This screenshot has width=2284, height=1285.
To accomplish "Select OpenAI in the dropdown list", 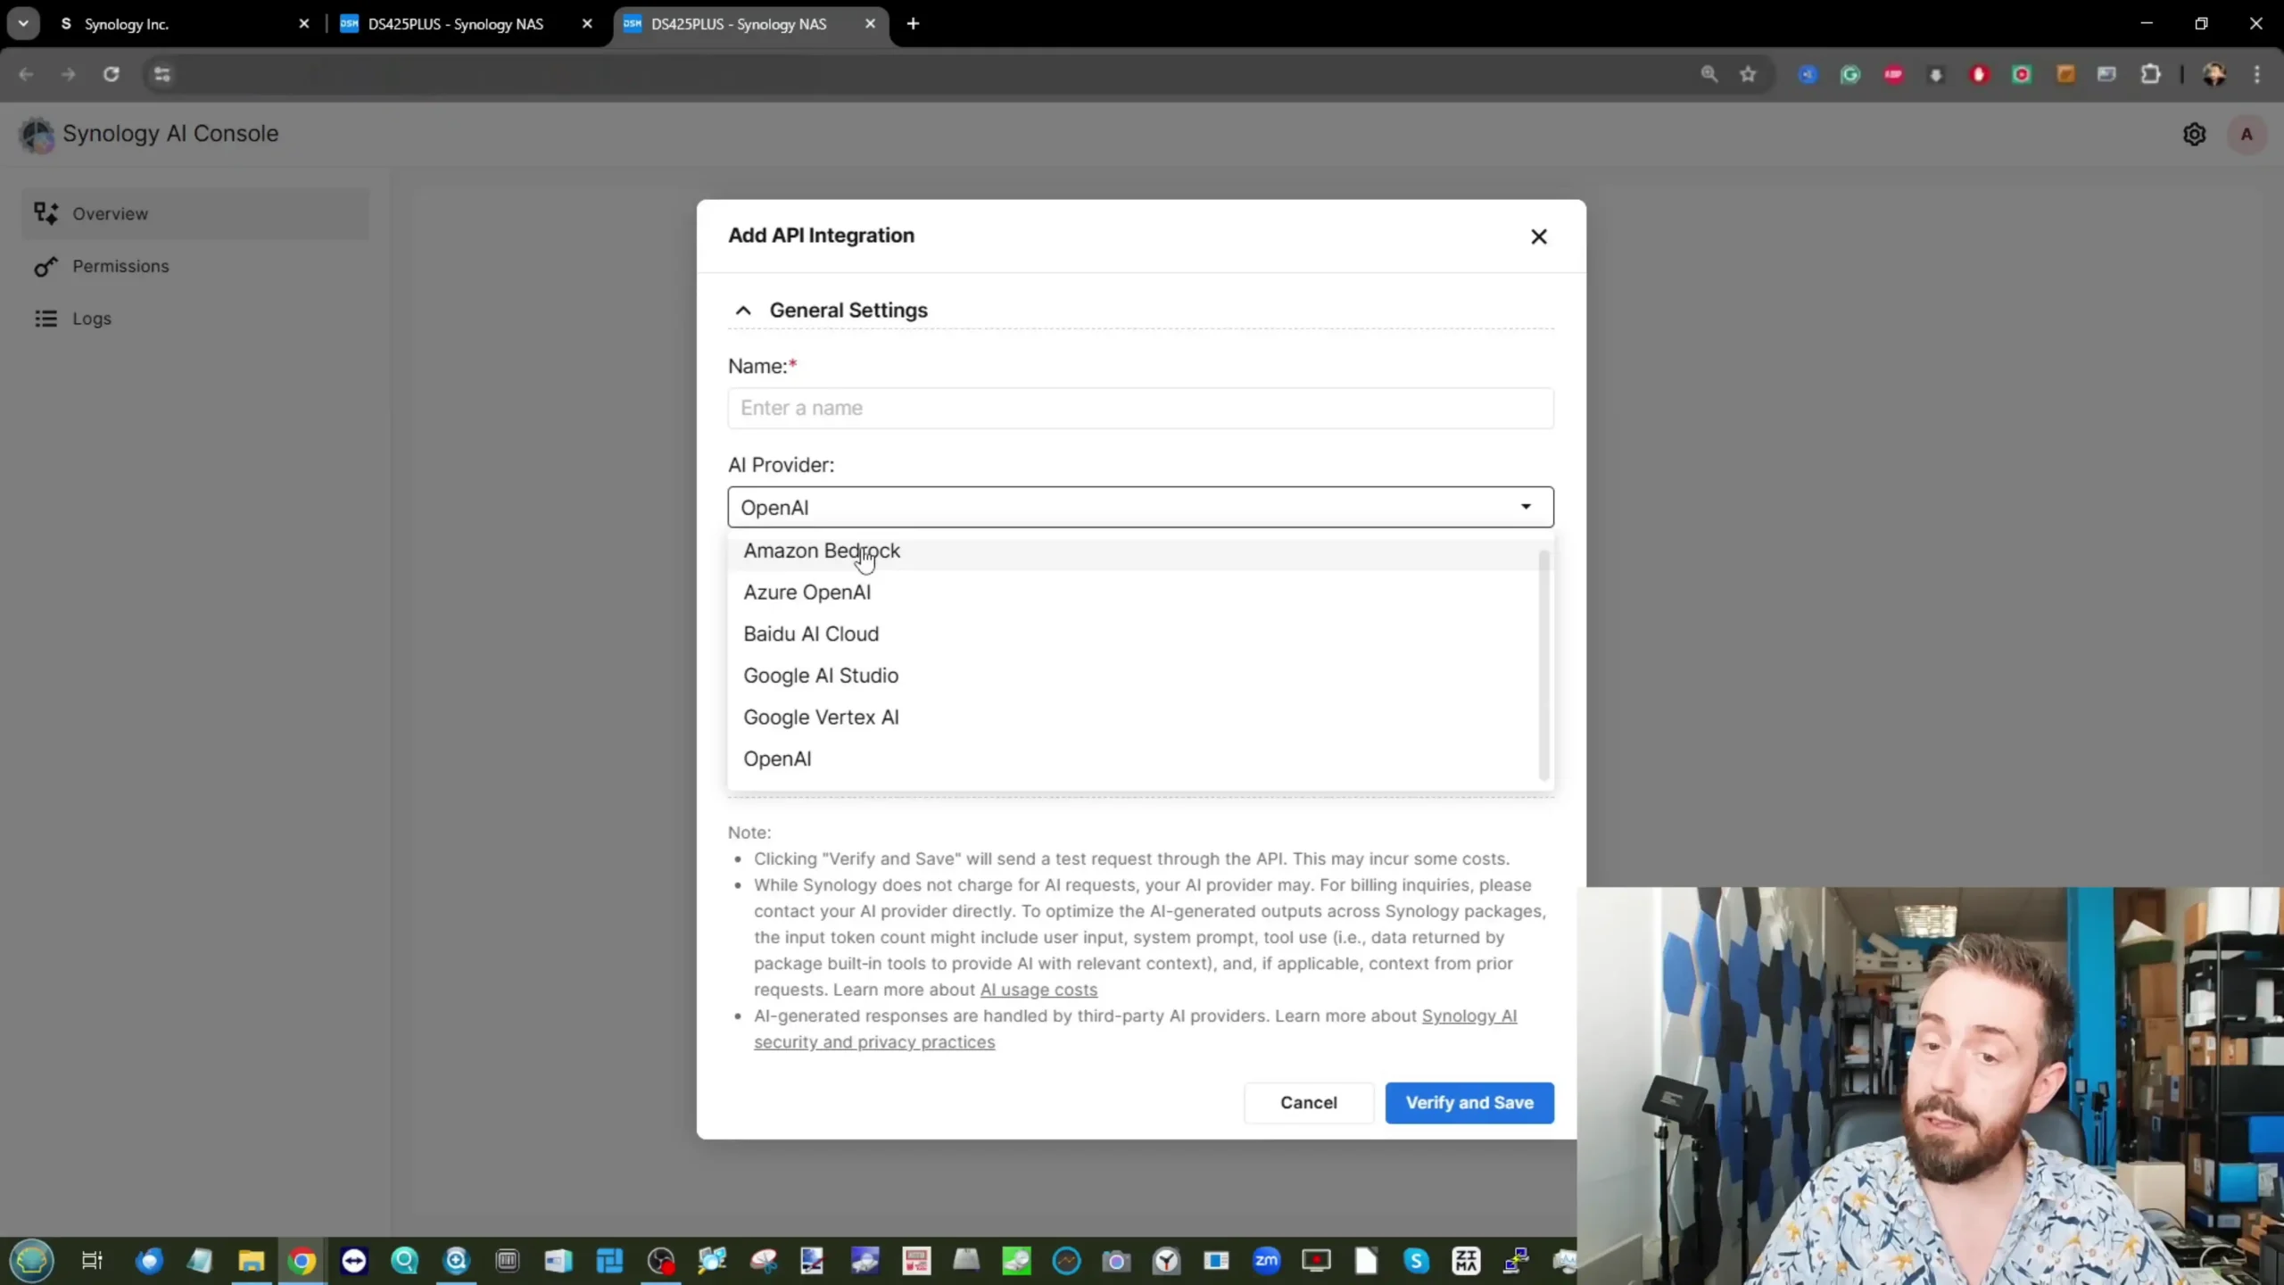I will (x=1133, y=759).
